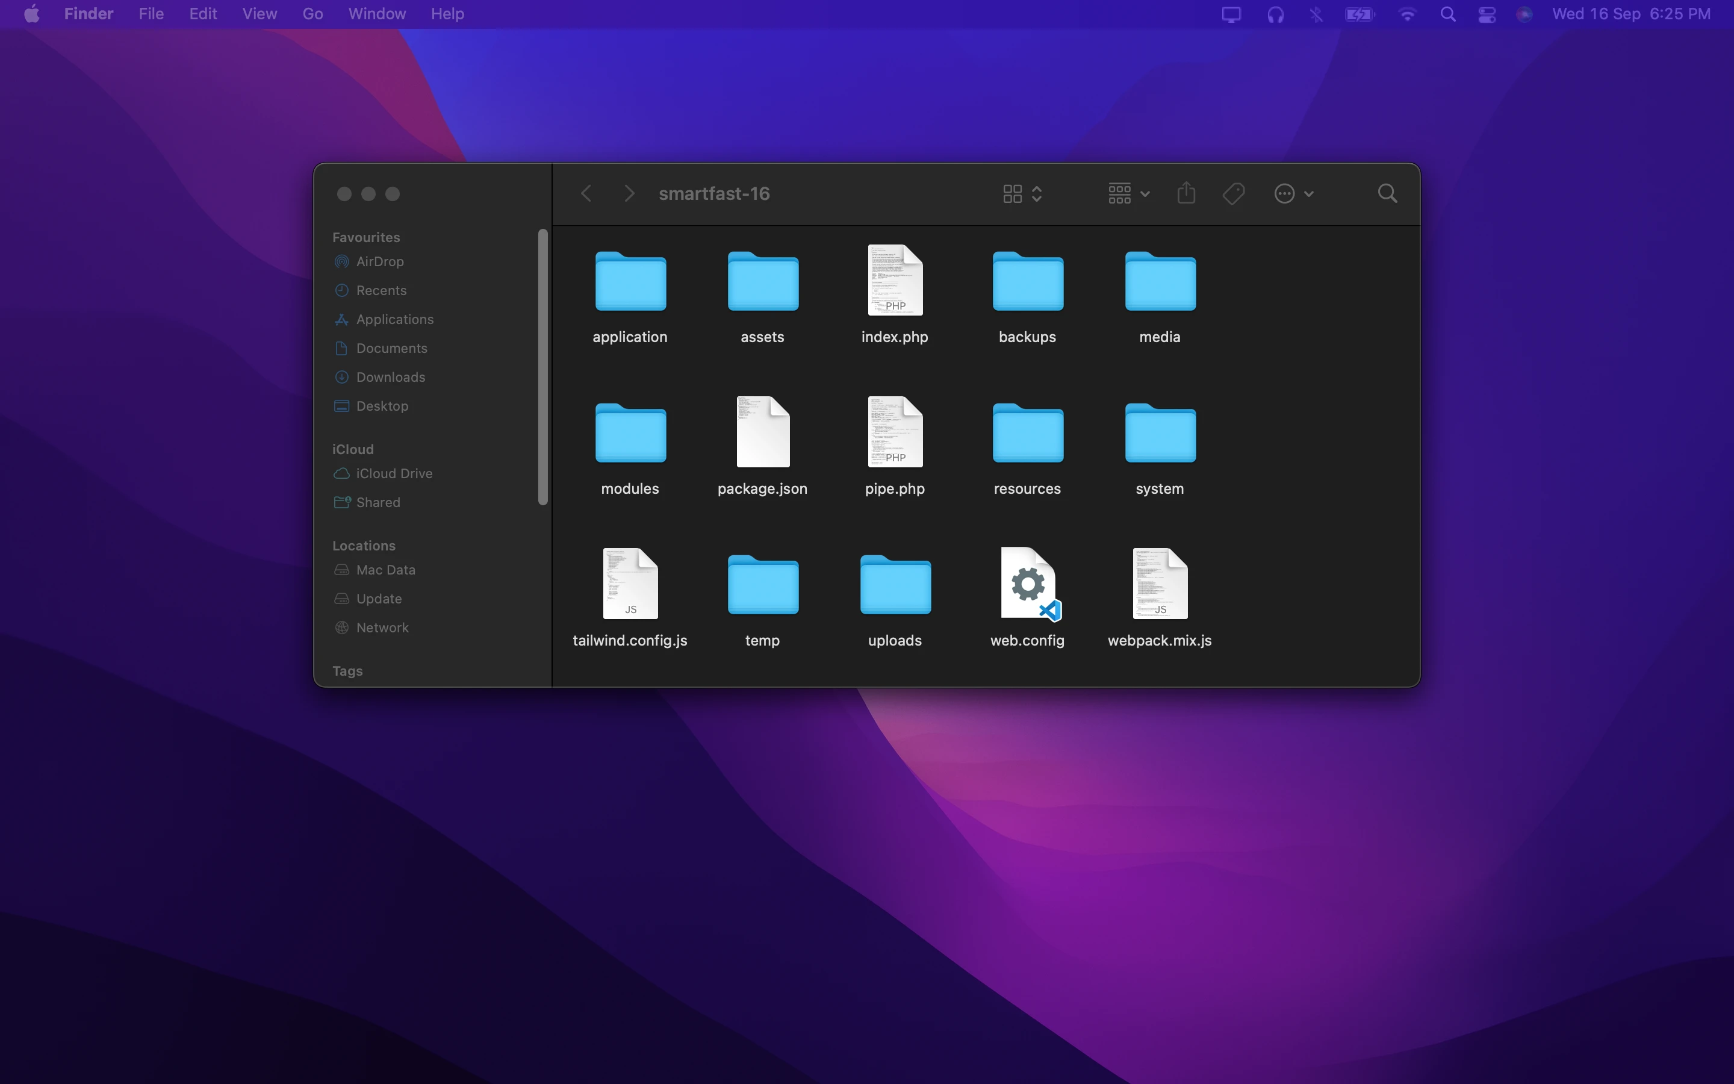
Task: Open the View menu
Action: pyautogui.click(x=259, y=14)
